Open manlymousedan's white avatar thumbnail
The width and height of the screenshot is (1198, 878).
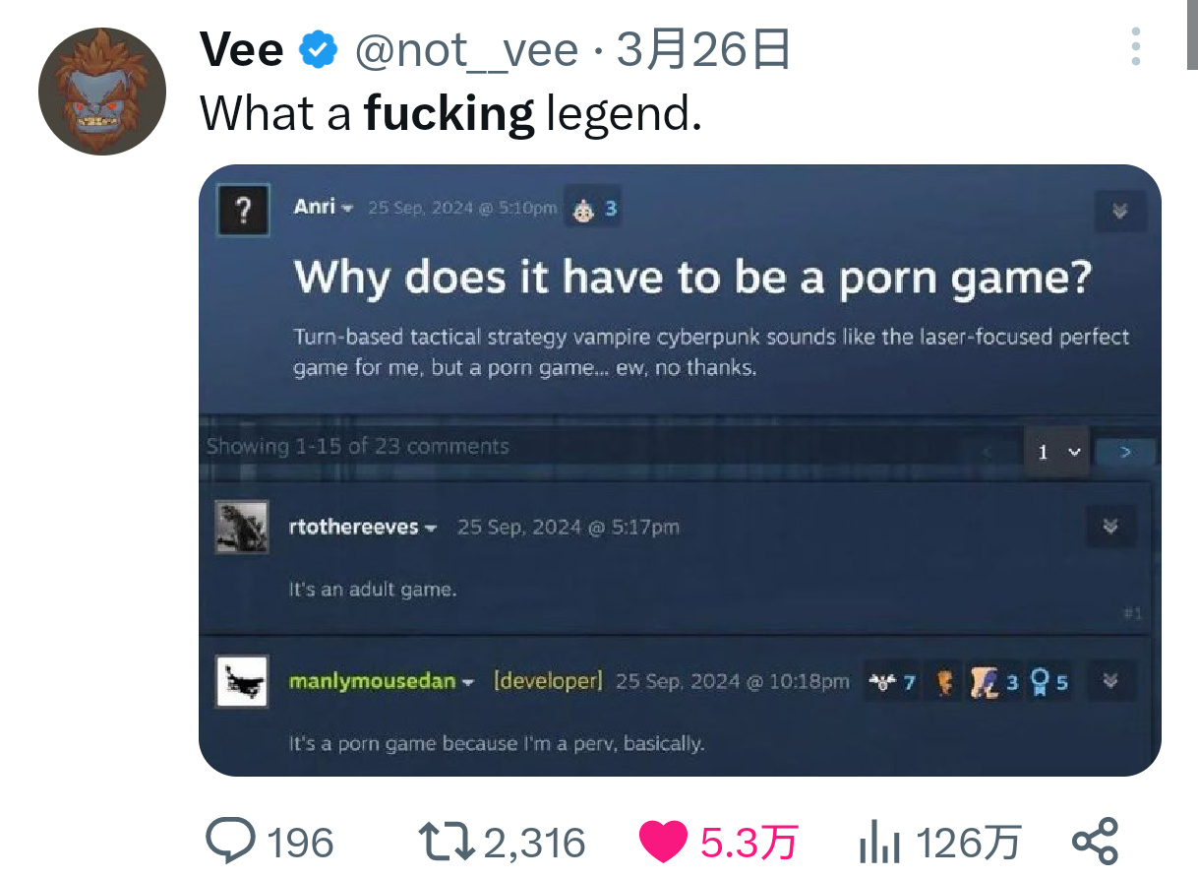coord(241,681)
